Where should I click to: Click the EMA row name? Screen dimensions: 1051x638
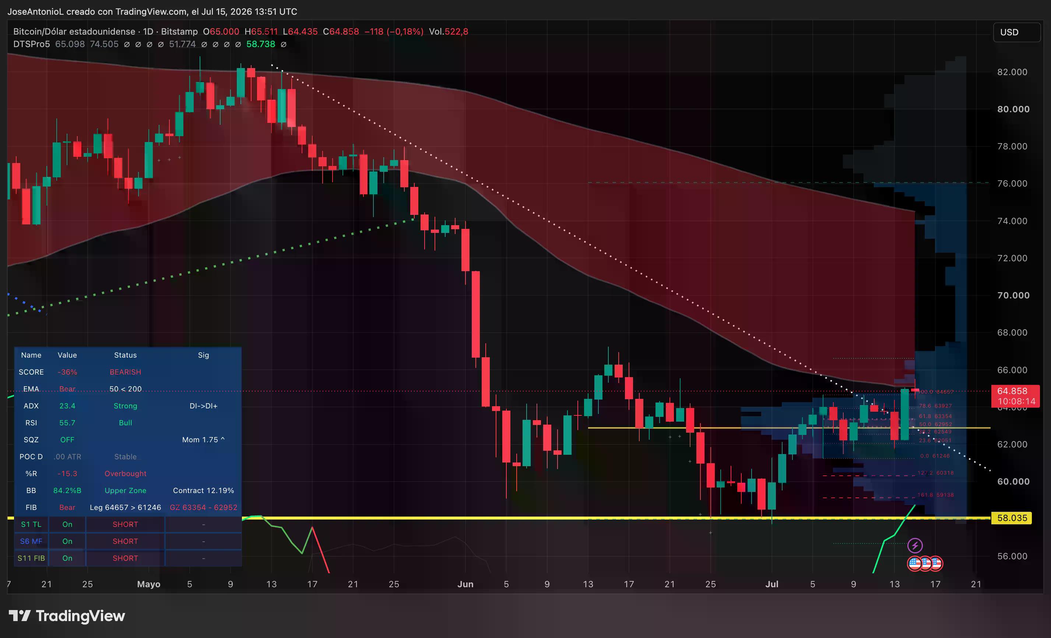coord(31,389)
